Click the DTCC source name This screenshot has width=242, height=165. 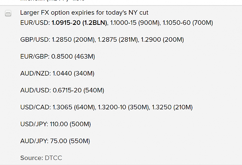(x=53, y=158)
